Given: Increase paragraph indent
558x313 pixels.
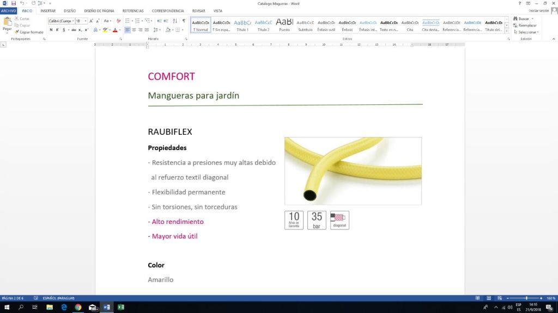Looking at the screenshot, I should pos(166,21).
